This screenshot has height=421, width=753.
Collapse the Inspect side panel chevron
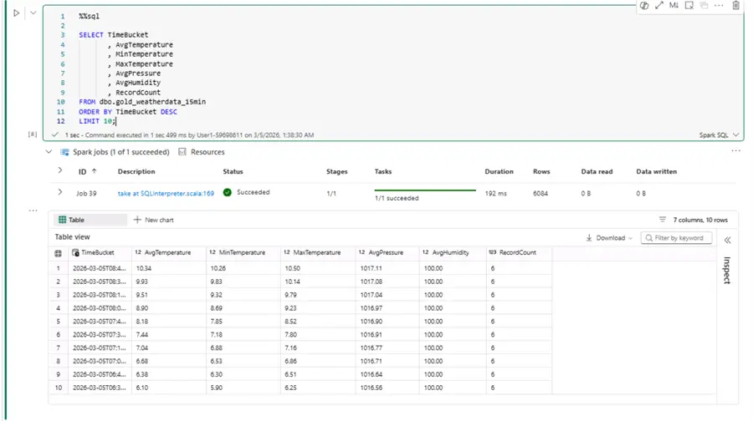click(727, 241)
